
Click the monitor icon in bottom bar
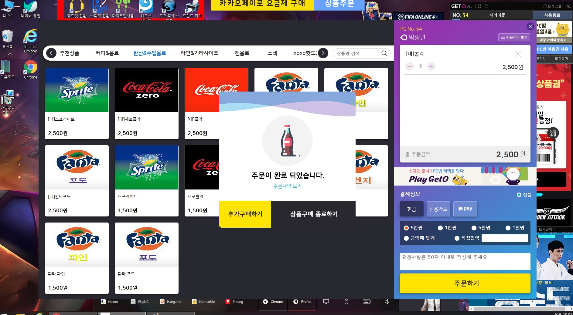point(326,302)
